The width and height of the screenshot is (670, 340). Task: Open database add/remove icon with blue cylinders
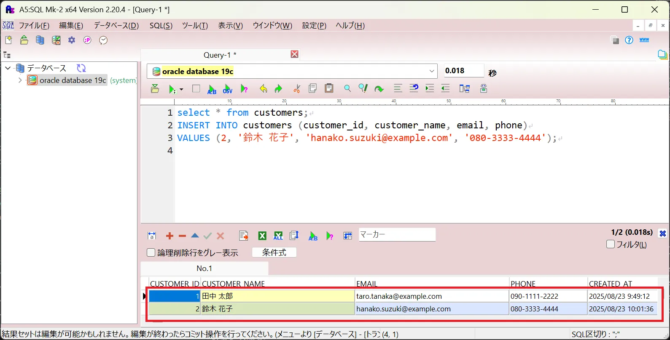[x=40, y=40]
